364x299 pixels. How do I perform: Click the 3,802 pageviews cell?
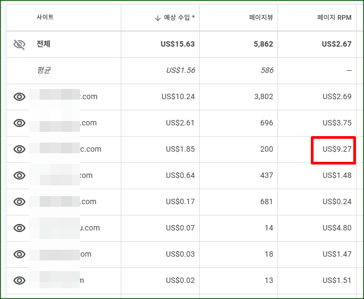263,97
